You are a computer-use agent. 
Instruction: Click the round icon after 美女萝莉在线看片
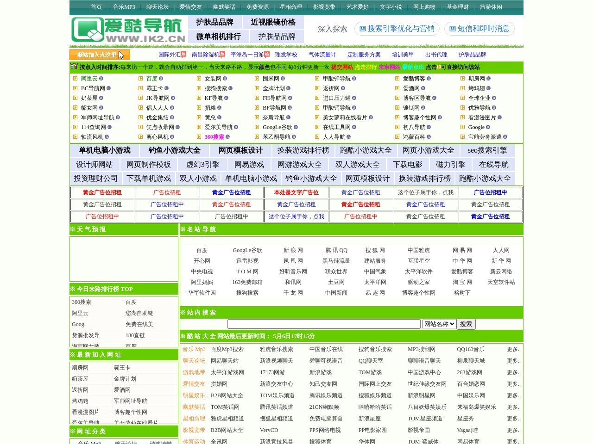click(371, 117)
